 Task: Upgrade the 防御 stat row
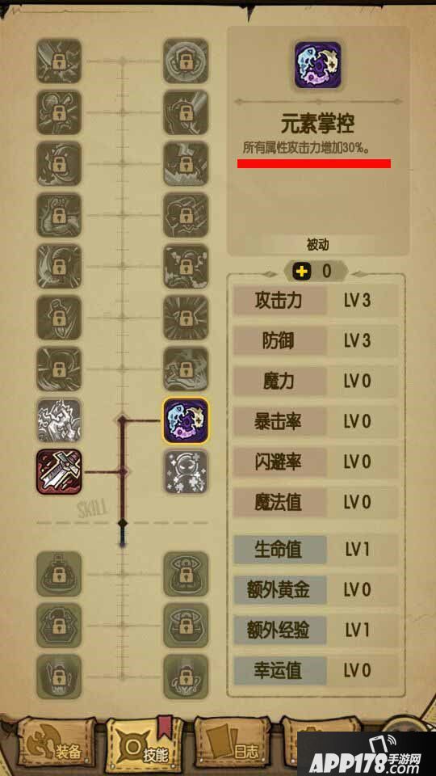(316, 340)
